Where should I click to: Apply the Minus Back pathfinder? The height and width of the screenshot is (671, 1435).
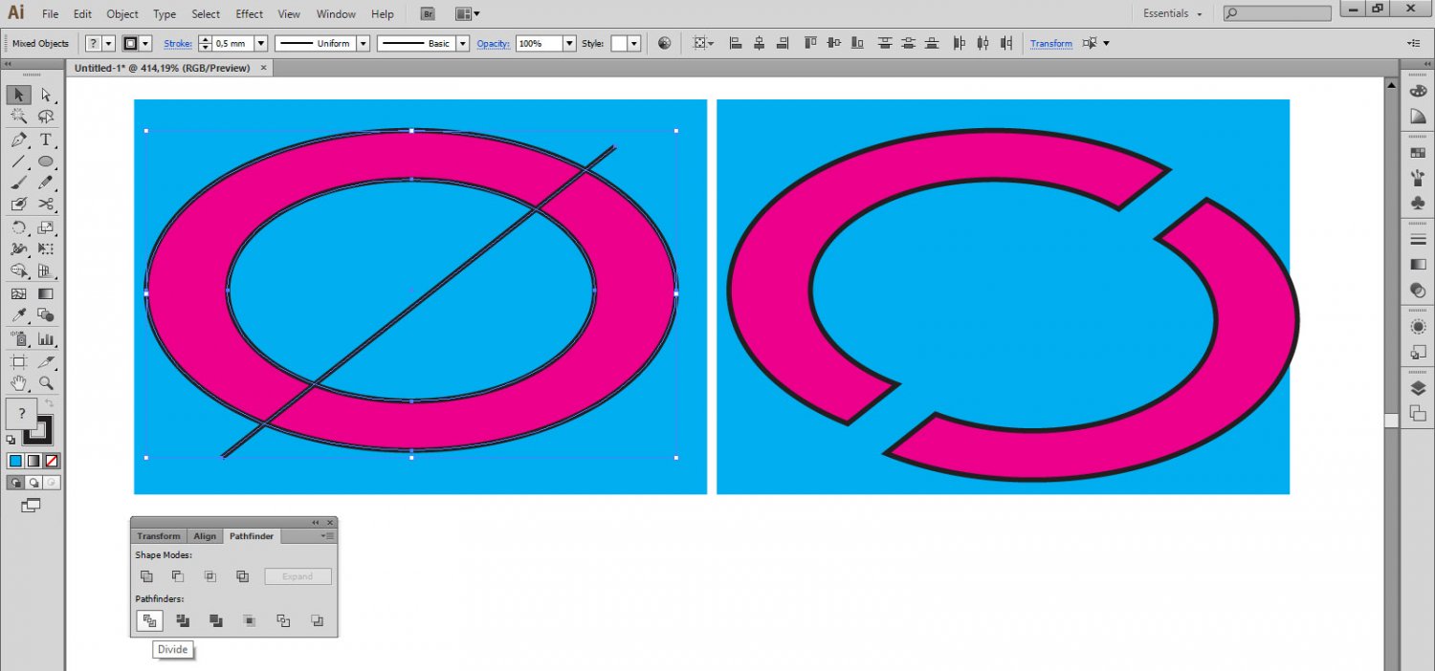tap(317, 620)
